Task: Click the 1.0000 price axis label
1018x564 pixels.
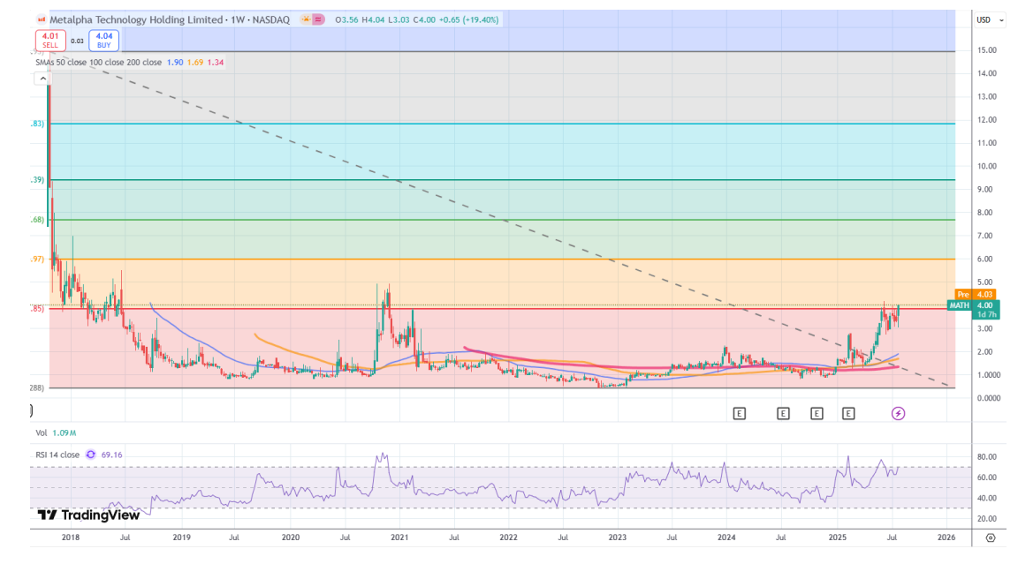Action: (x=988, y=375)
